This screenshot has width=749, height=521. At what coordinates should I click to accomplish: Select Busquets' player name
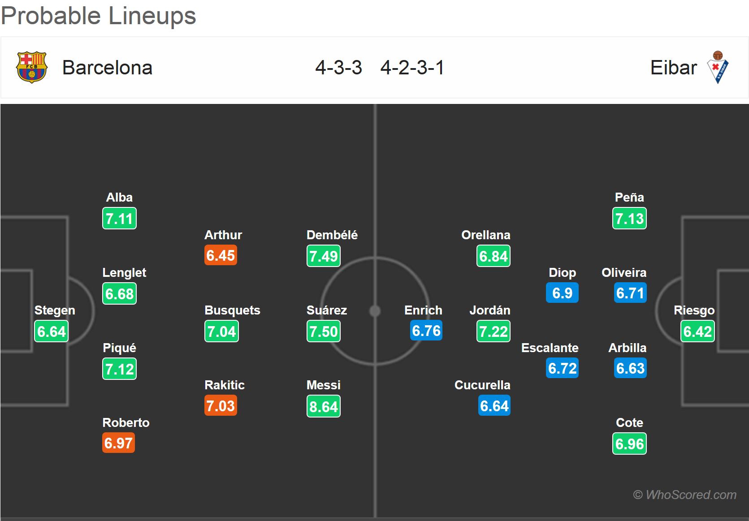(x=232, y=310)
